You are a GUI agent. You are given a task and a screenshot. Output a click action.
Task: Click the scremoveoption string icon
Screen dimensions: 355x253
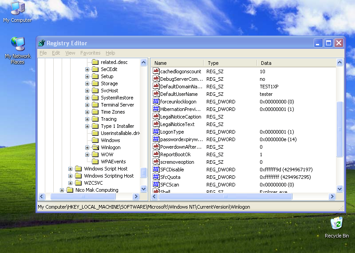pos(156,162)
